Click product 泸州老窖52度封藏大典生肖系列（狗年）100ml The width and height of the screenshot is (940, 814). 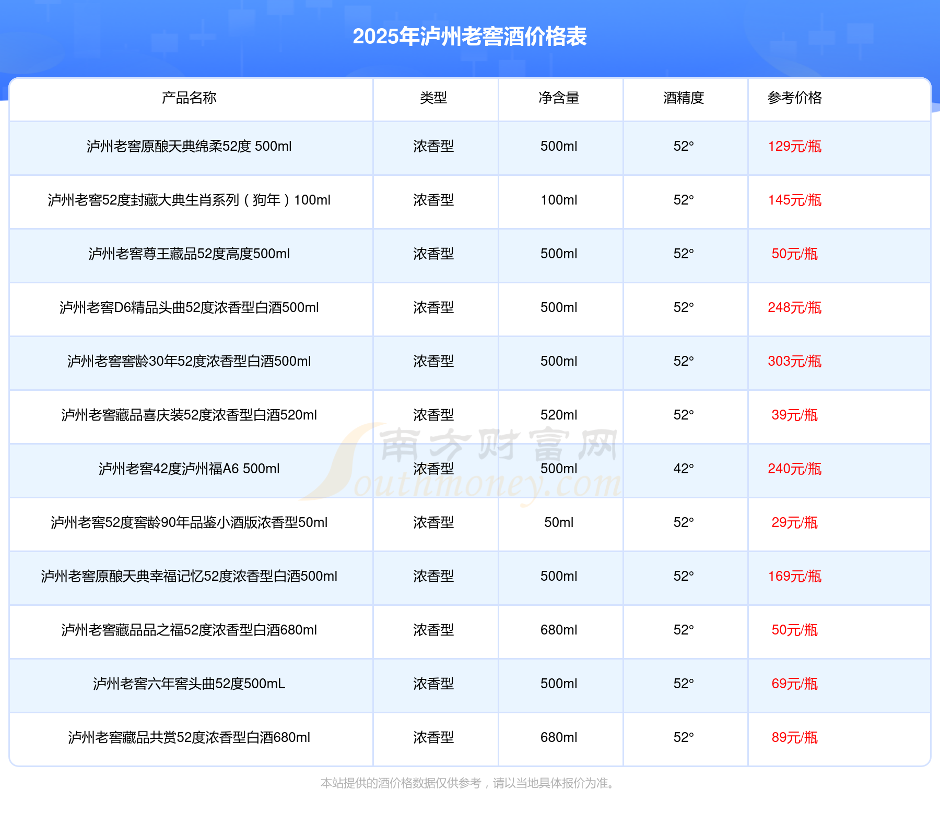coord(189,200)
